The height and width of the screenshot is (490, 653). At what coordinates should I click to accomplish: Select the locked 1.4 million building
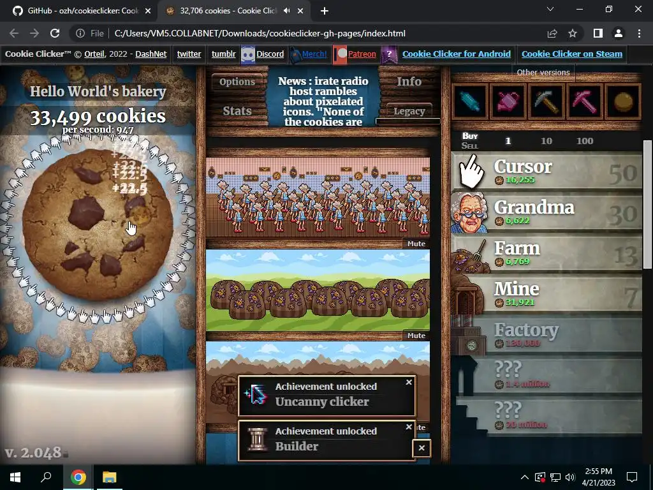tap(547, 376)
